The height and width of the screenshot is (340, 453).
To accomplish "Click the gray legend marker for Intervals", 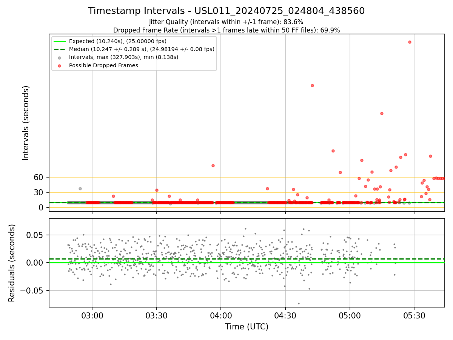I will point(60,57).
